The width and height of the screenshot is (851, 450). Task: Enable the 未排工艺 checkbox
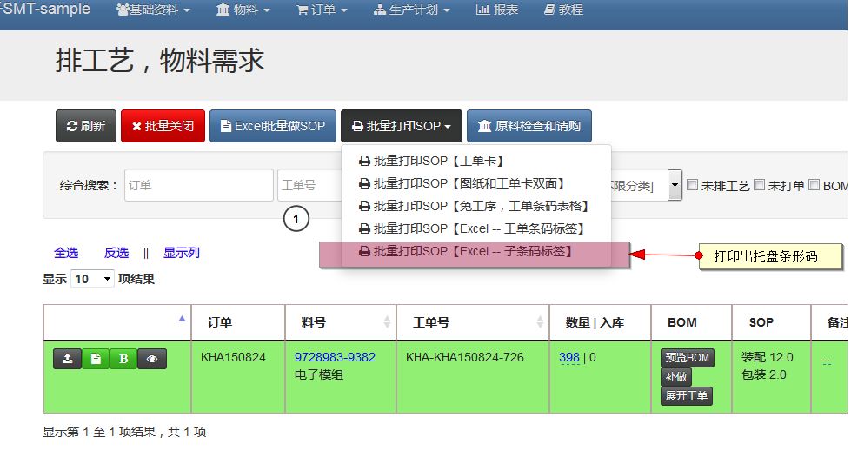[692, 185]
